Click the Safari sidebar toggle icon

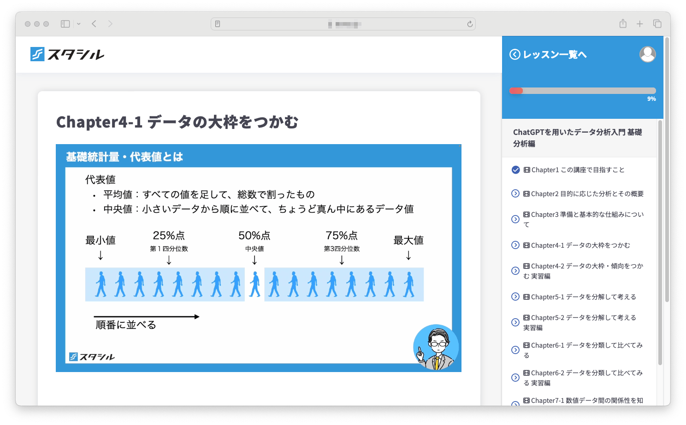click(65, 24)
